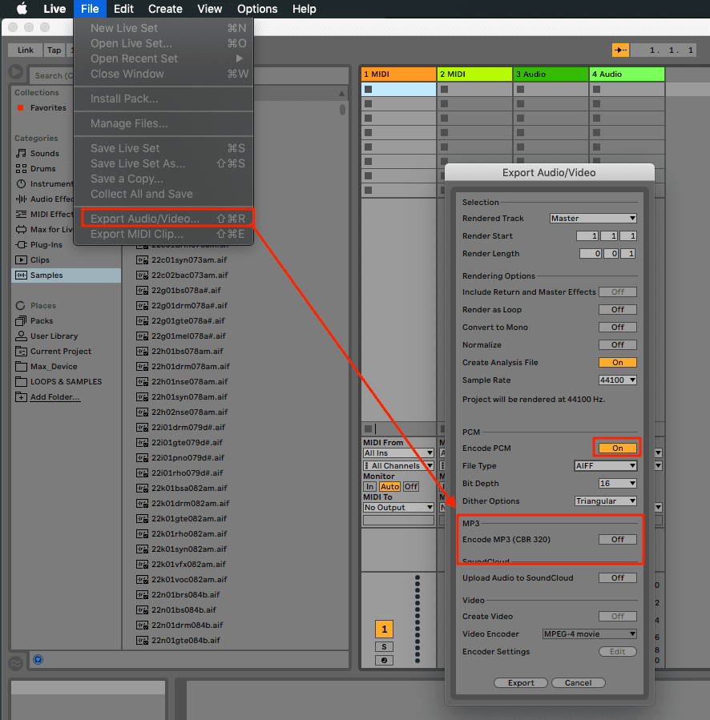Click the solo S button on track 1

tap(384, 646)
